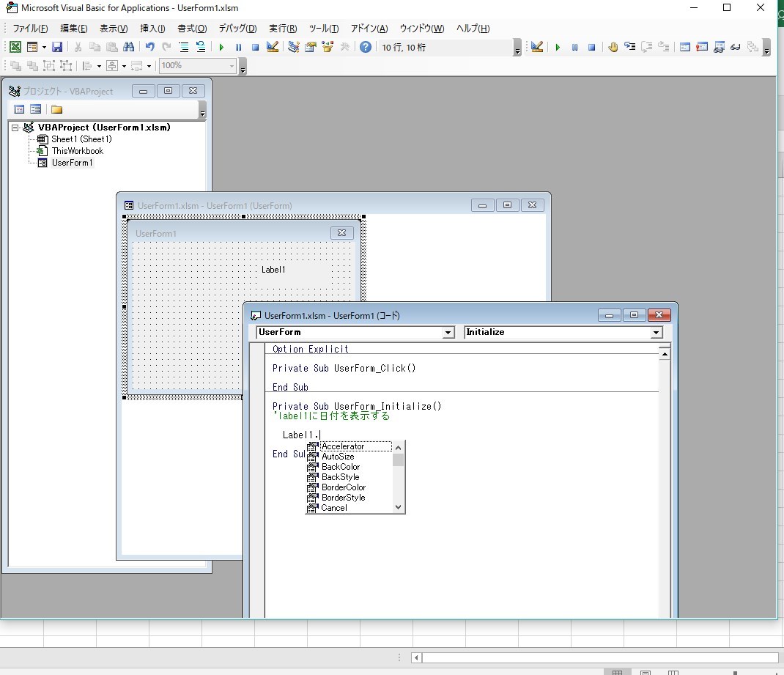Viewport: 784px width, 675px height.
Task: Open standard toolbar options overflow arrow
Action: click(x=517, y=48)
